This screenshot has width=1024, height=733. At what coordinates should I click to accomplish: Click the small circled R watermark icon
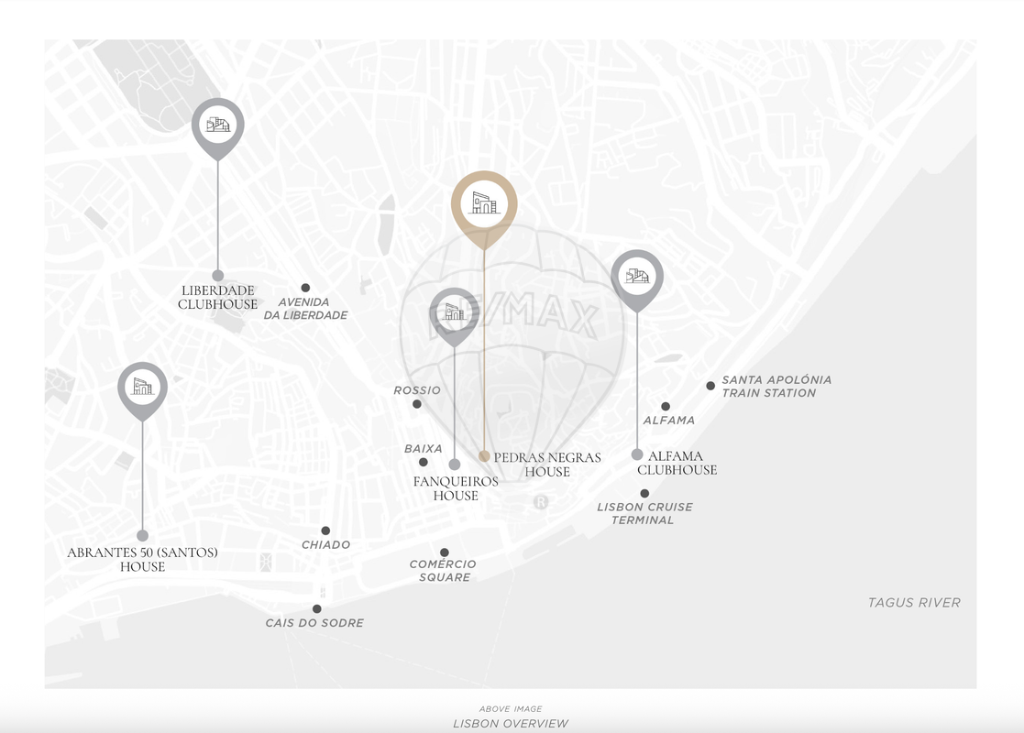coord(541,502)
